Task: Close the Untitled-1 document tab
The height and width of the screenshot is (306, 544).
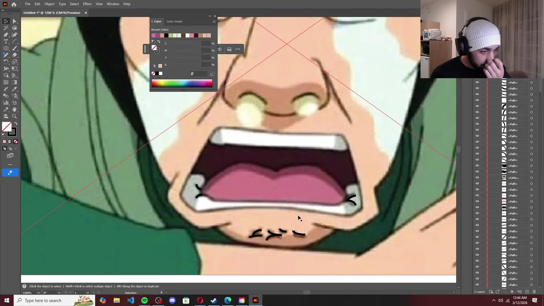Action: (x=85, y=13)
